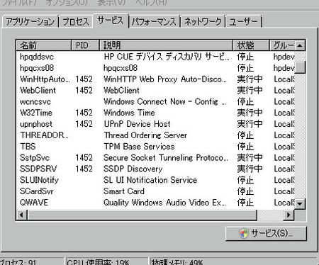The image size is (319, 265).
Task: Select the hpqcxs08 service name
Action: pyautogui.click(x=37, y=68)
